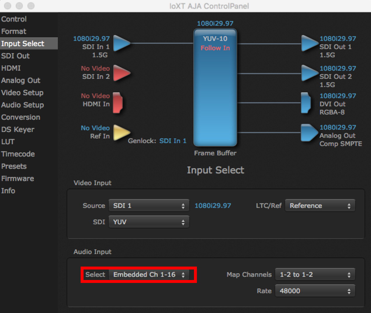Click the window title IoXT AJA ControlPanel
The height and width of the screenshot is (313, 371).
(x=209, y=6)
